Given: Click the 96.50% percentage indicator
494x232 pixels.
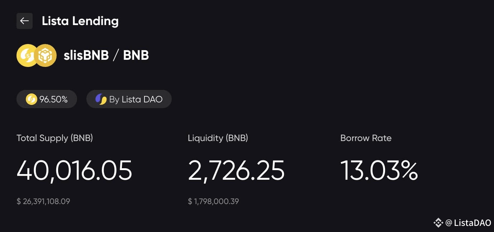Looking at the screenshot, I should click(53, 99).
